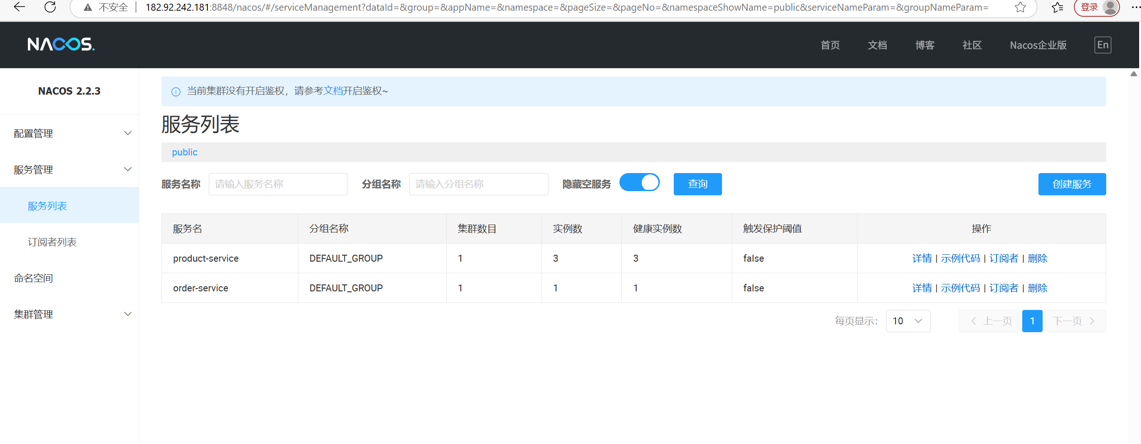The width and height of the screenshot is (1141, 444).
Task: Open 首页 in top navigation
Action: tap(830, 45)
